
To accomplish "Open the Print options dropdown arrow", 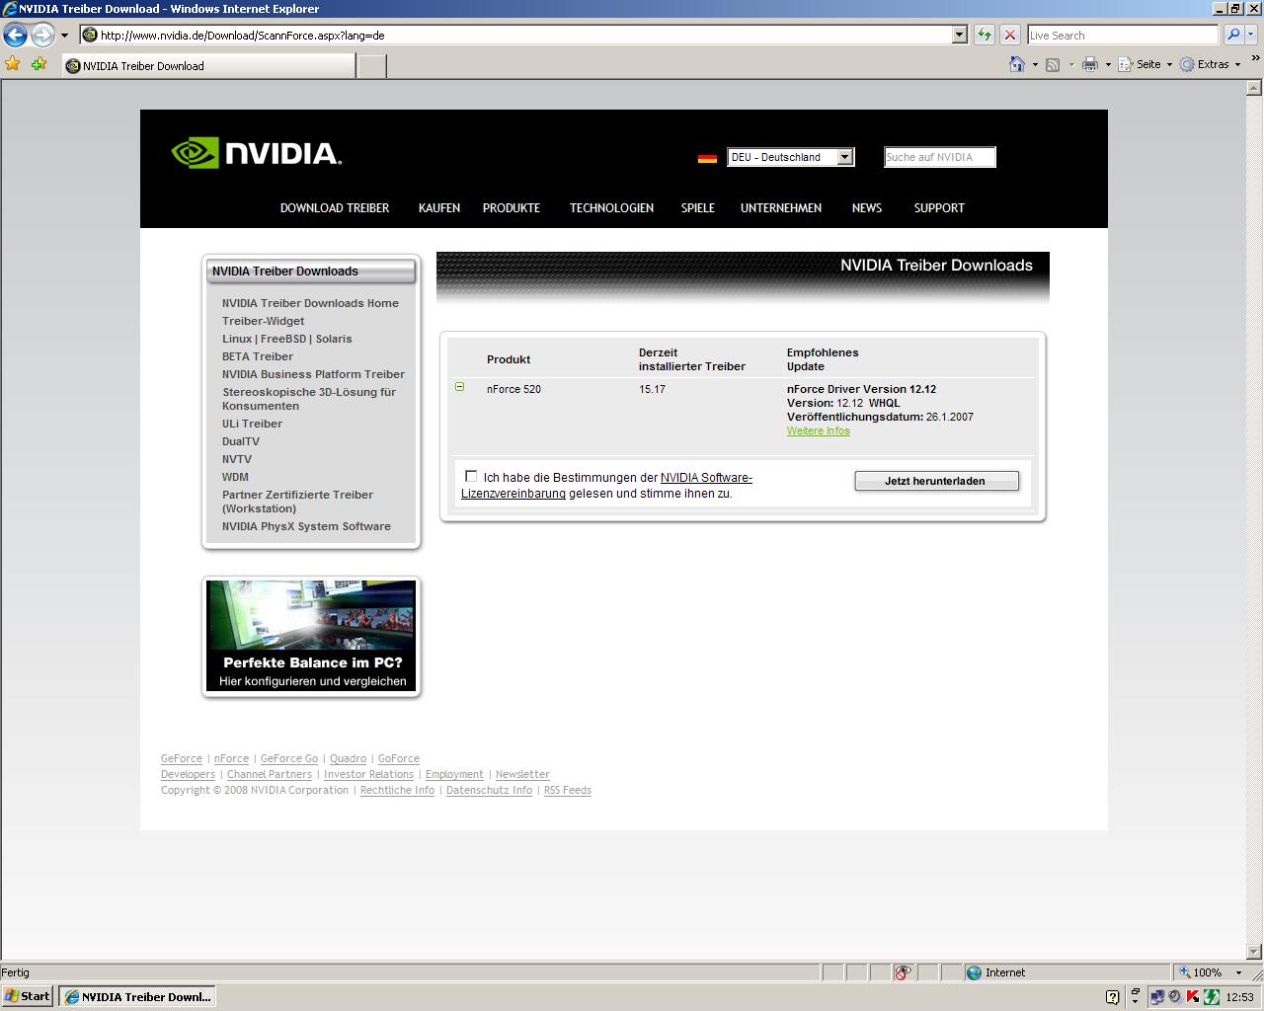I will click(x=1107, y=65).
